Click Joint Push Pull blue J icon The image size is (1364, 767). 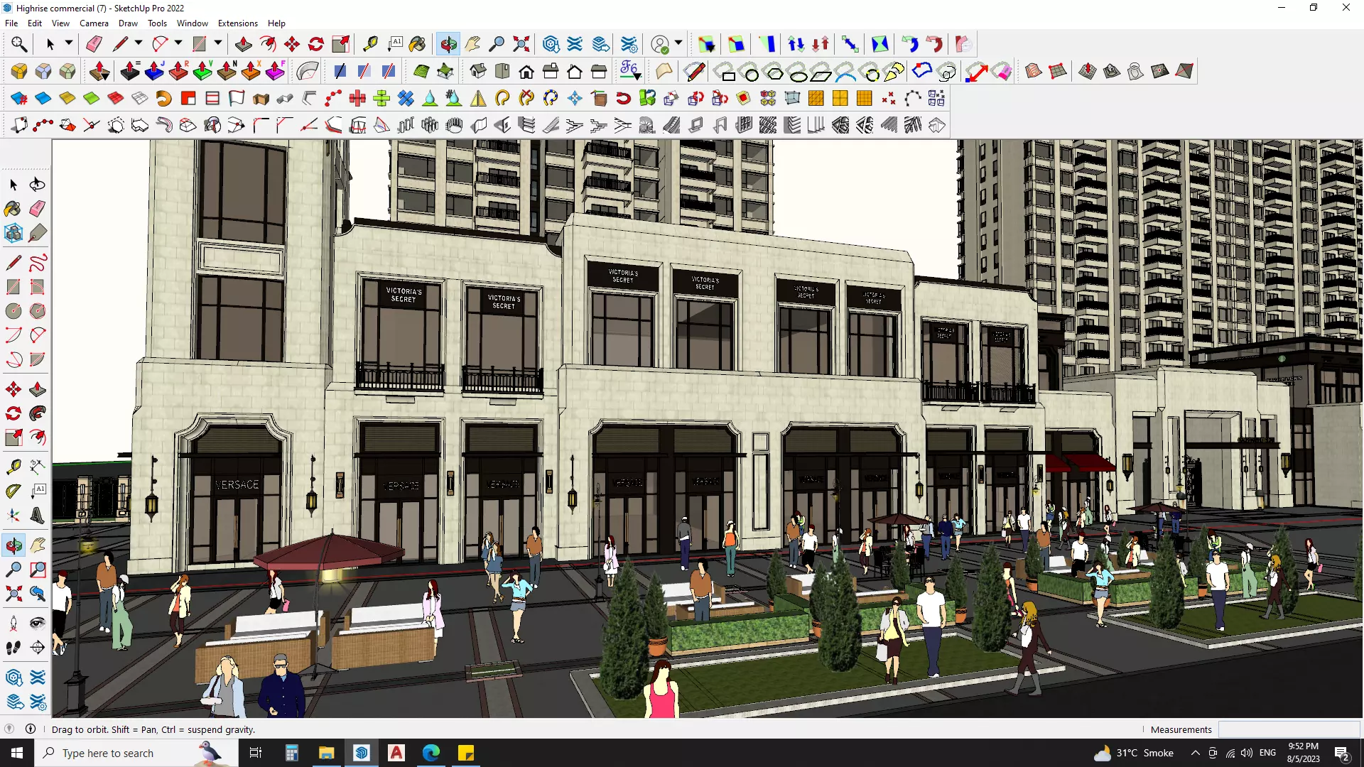pos(154,71)
